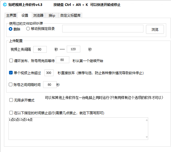The image size is (171, 152).
Task: Click the 视频上传间隔 label
Action: [x=21, y=49]
